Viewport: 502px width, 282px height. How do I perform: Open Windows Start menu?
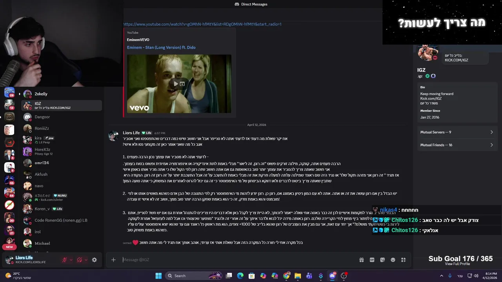(x=158, y=276)
